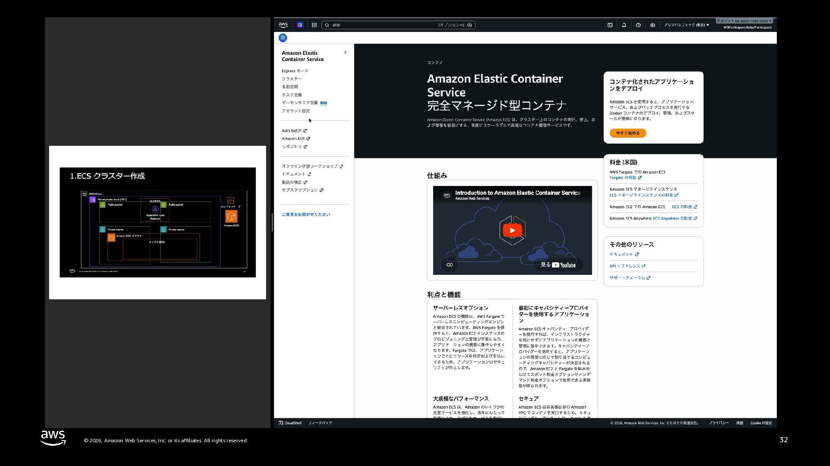
Task: Select タスク定義 in the sidebar
Action: point(292,95)
